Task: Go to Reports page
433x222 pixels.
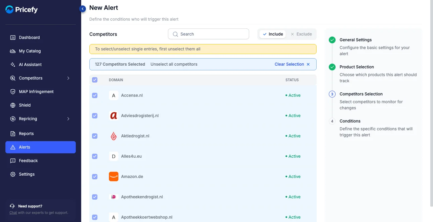Action: tap(41, 134)
